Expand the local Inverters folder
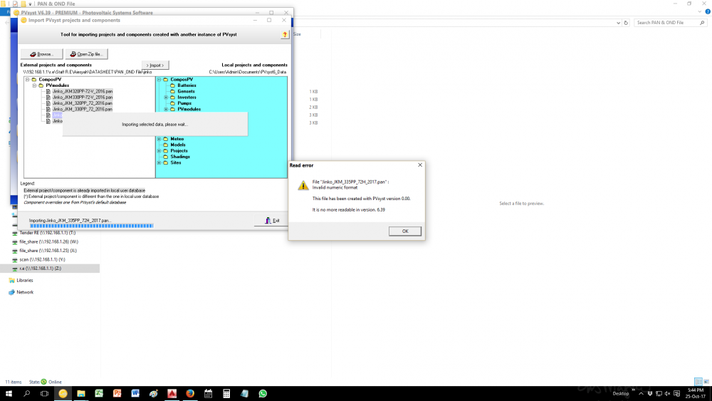Image resolution: width=712 pixels, height=401 pixels. [166, 98]
